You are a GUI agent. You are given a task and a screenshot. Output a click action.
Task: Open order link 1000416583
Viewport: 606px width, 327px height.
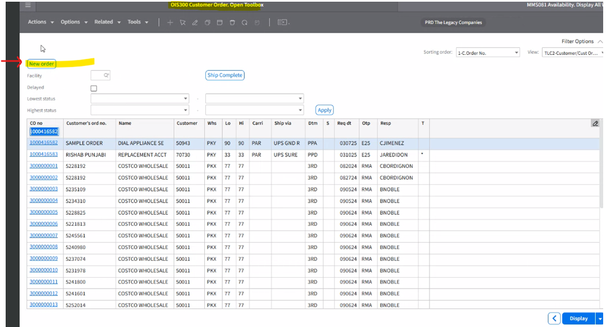[44, 154]
